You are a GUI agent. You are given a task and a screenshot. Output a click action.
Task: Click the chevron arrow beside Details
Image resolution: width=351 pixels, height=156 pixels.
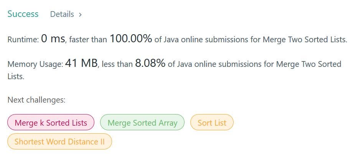tap(80, 15)
